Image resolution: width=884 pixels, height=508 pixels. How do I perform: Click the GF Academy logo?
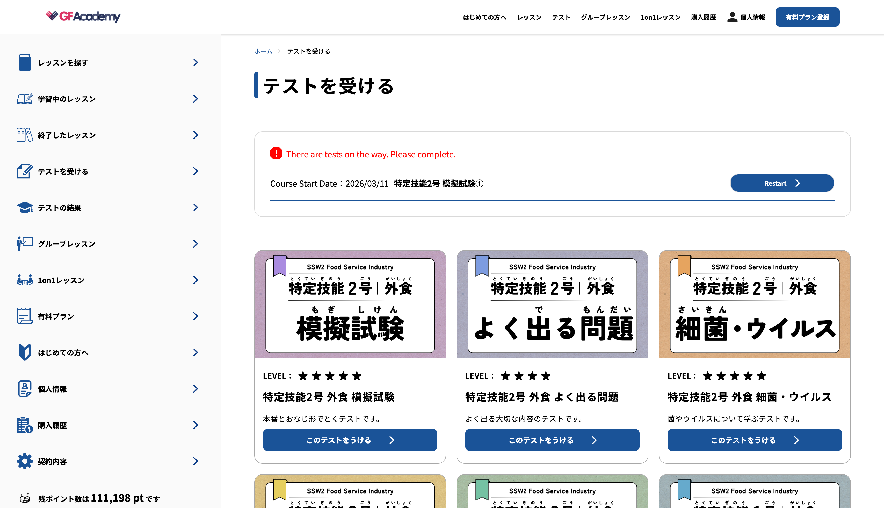pos(83,16)
